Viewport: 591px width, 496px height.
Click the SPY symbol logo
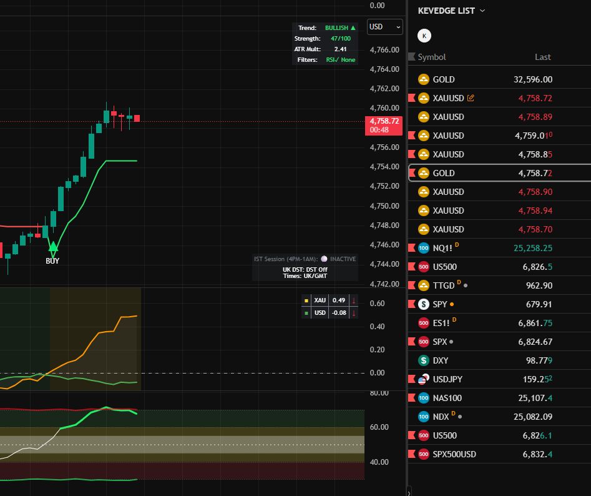(423, 304)
